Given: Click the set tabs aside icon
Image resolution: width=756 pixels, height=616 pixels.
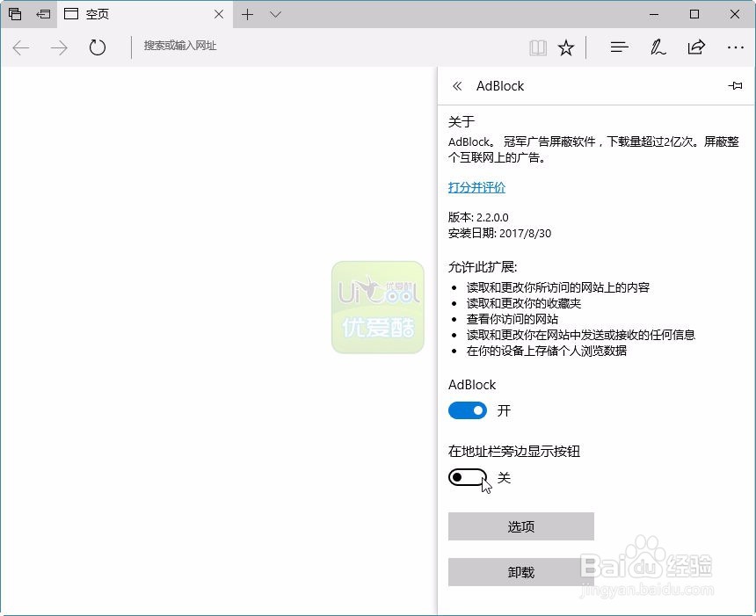Looking at the screenshot, I should coord(43,14).
